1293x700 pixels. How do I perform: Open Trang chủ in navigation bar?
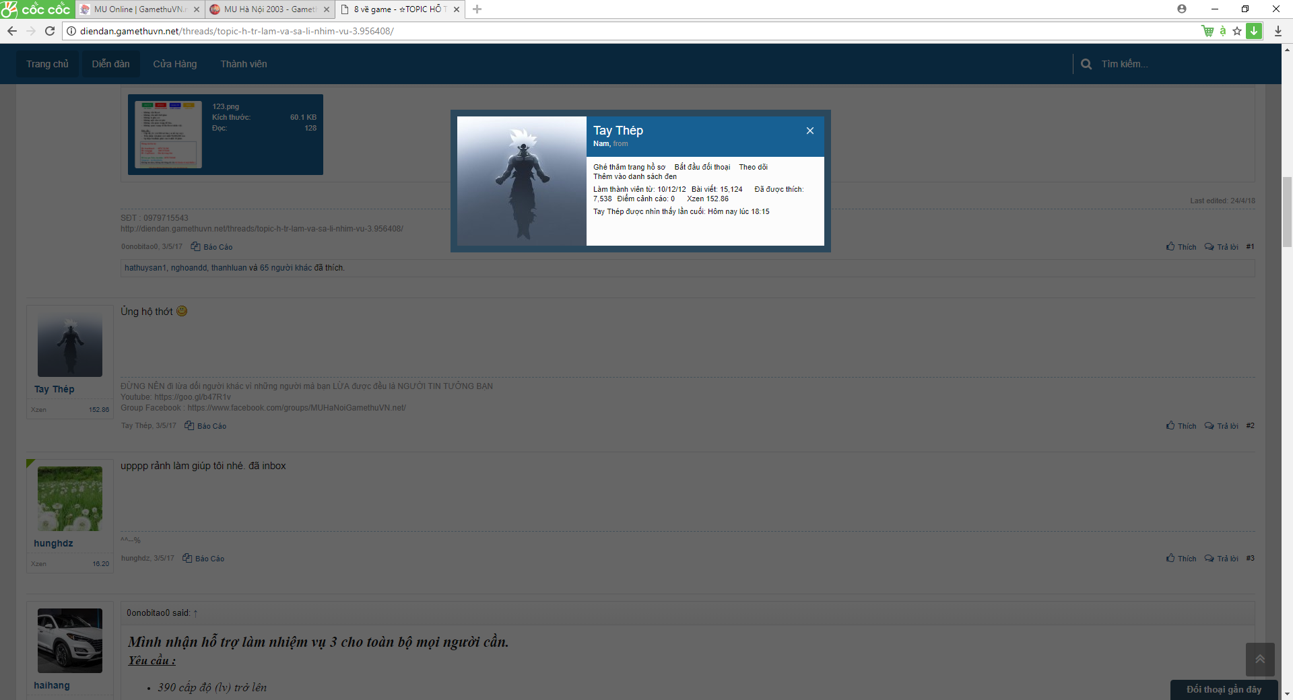(x=47, y=64)
